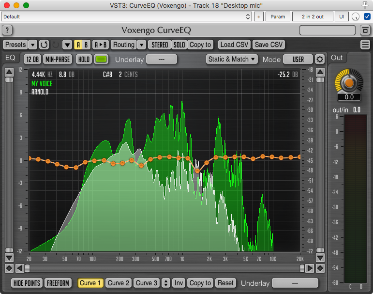The width and height of the screenshot is (373, 294).
Task: Select the Curve 3 tab
Action: (146, 283)
